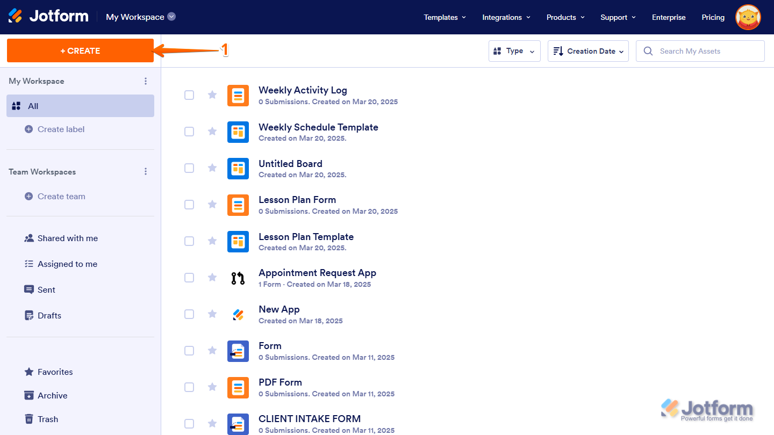
Task: Open the Templates menu in header
Action: click(445, 17)
